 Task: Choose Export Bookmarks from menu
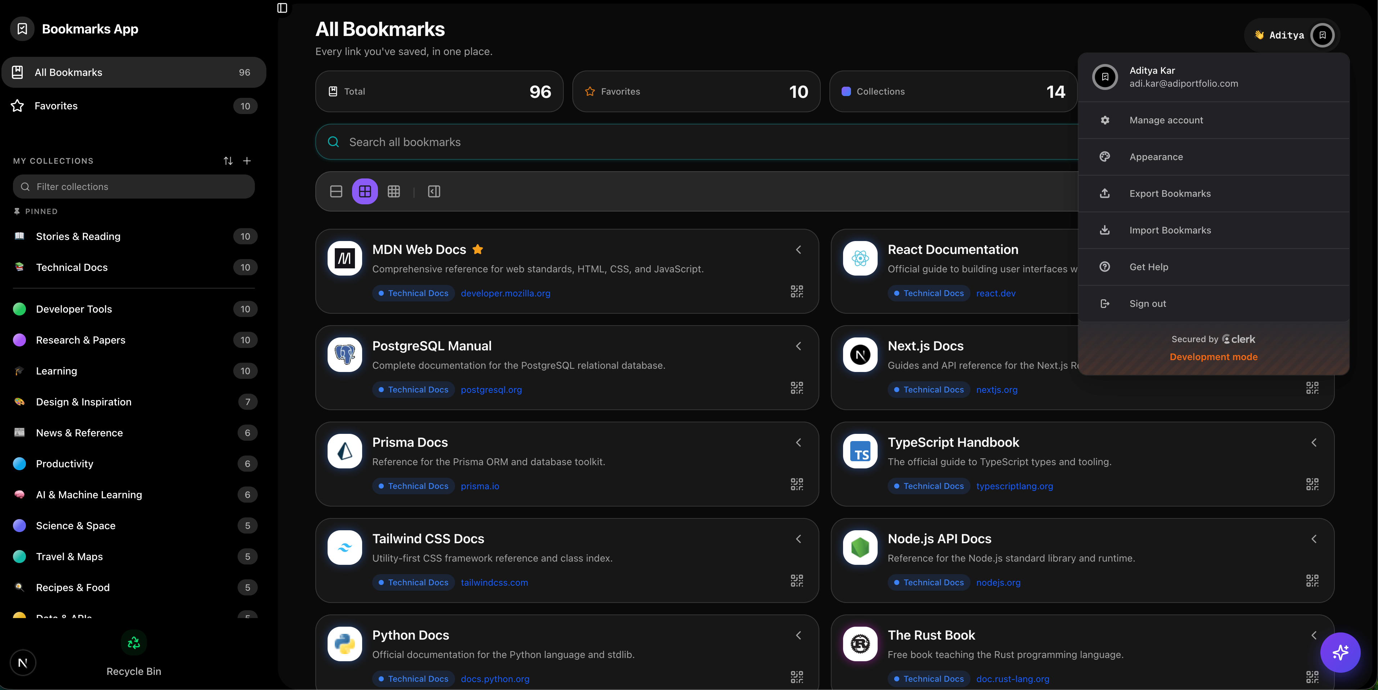point(1213,194)
